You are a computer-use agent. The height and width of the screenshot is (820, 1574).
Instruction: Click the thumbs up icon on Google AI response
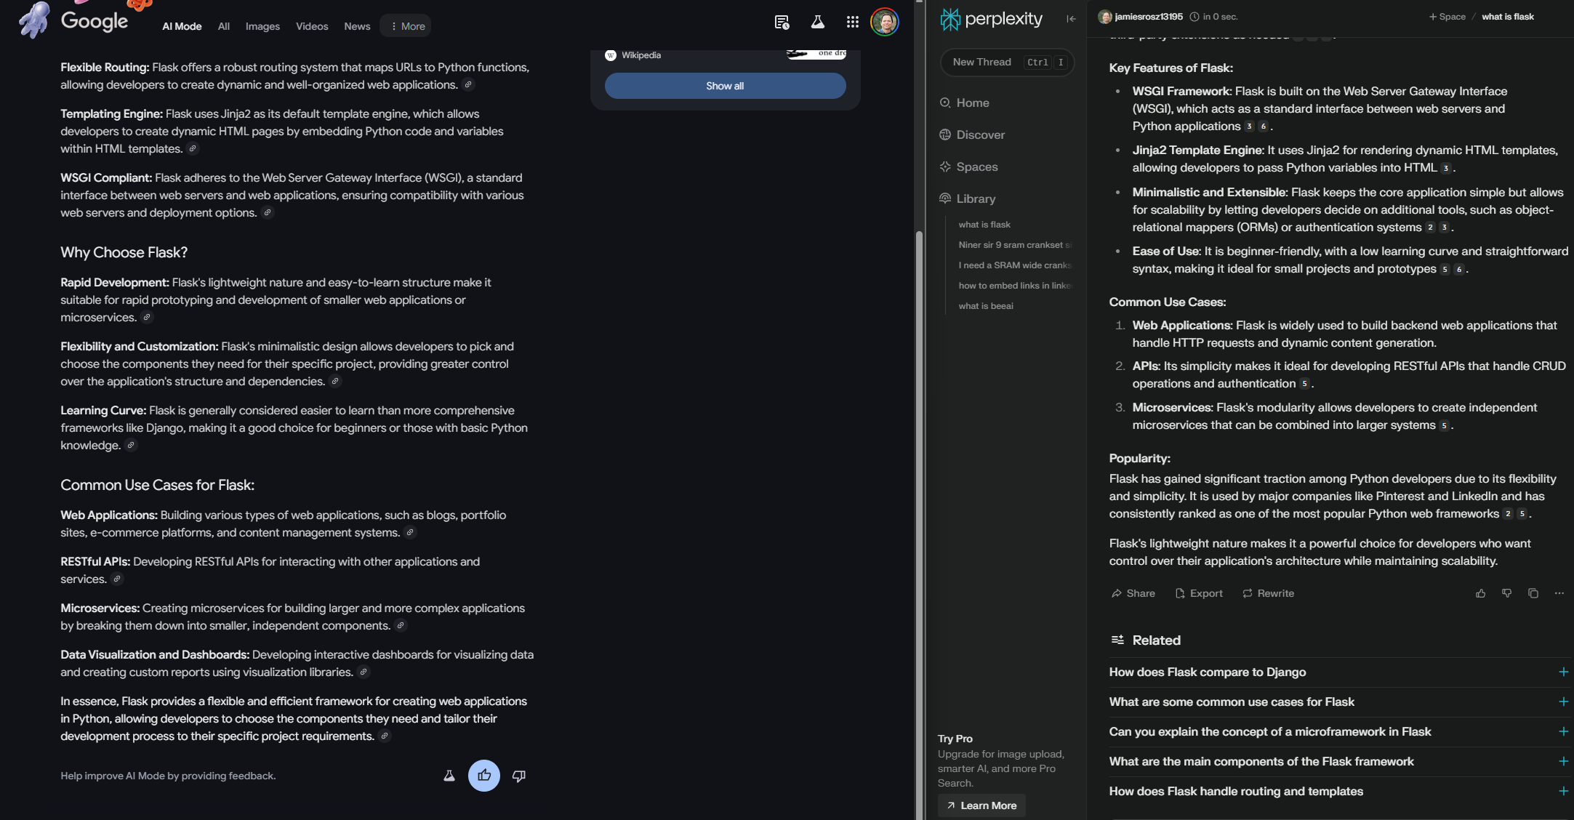coord(484,774)
